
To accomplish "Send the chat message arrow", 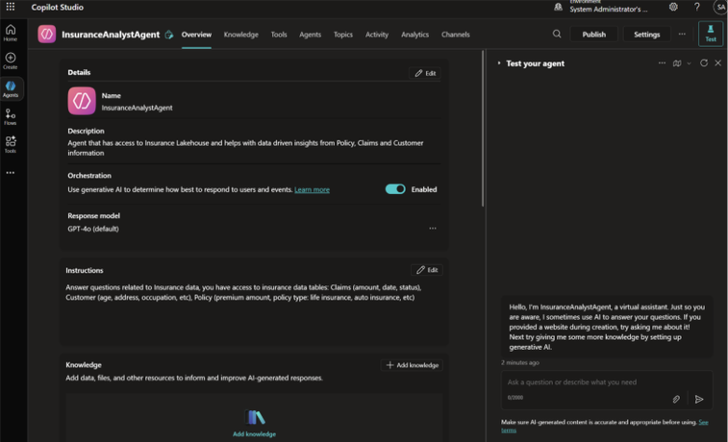I will click(x=699, y=399).
